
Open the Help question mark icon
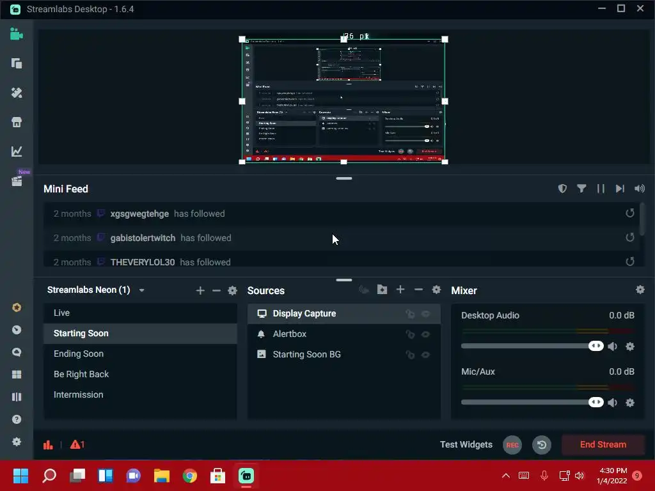16,419
